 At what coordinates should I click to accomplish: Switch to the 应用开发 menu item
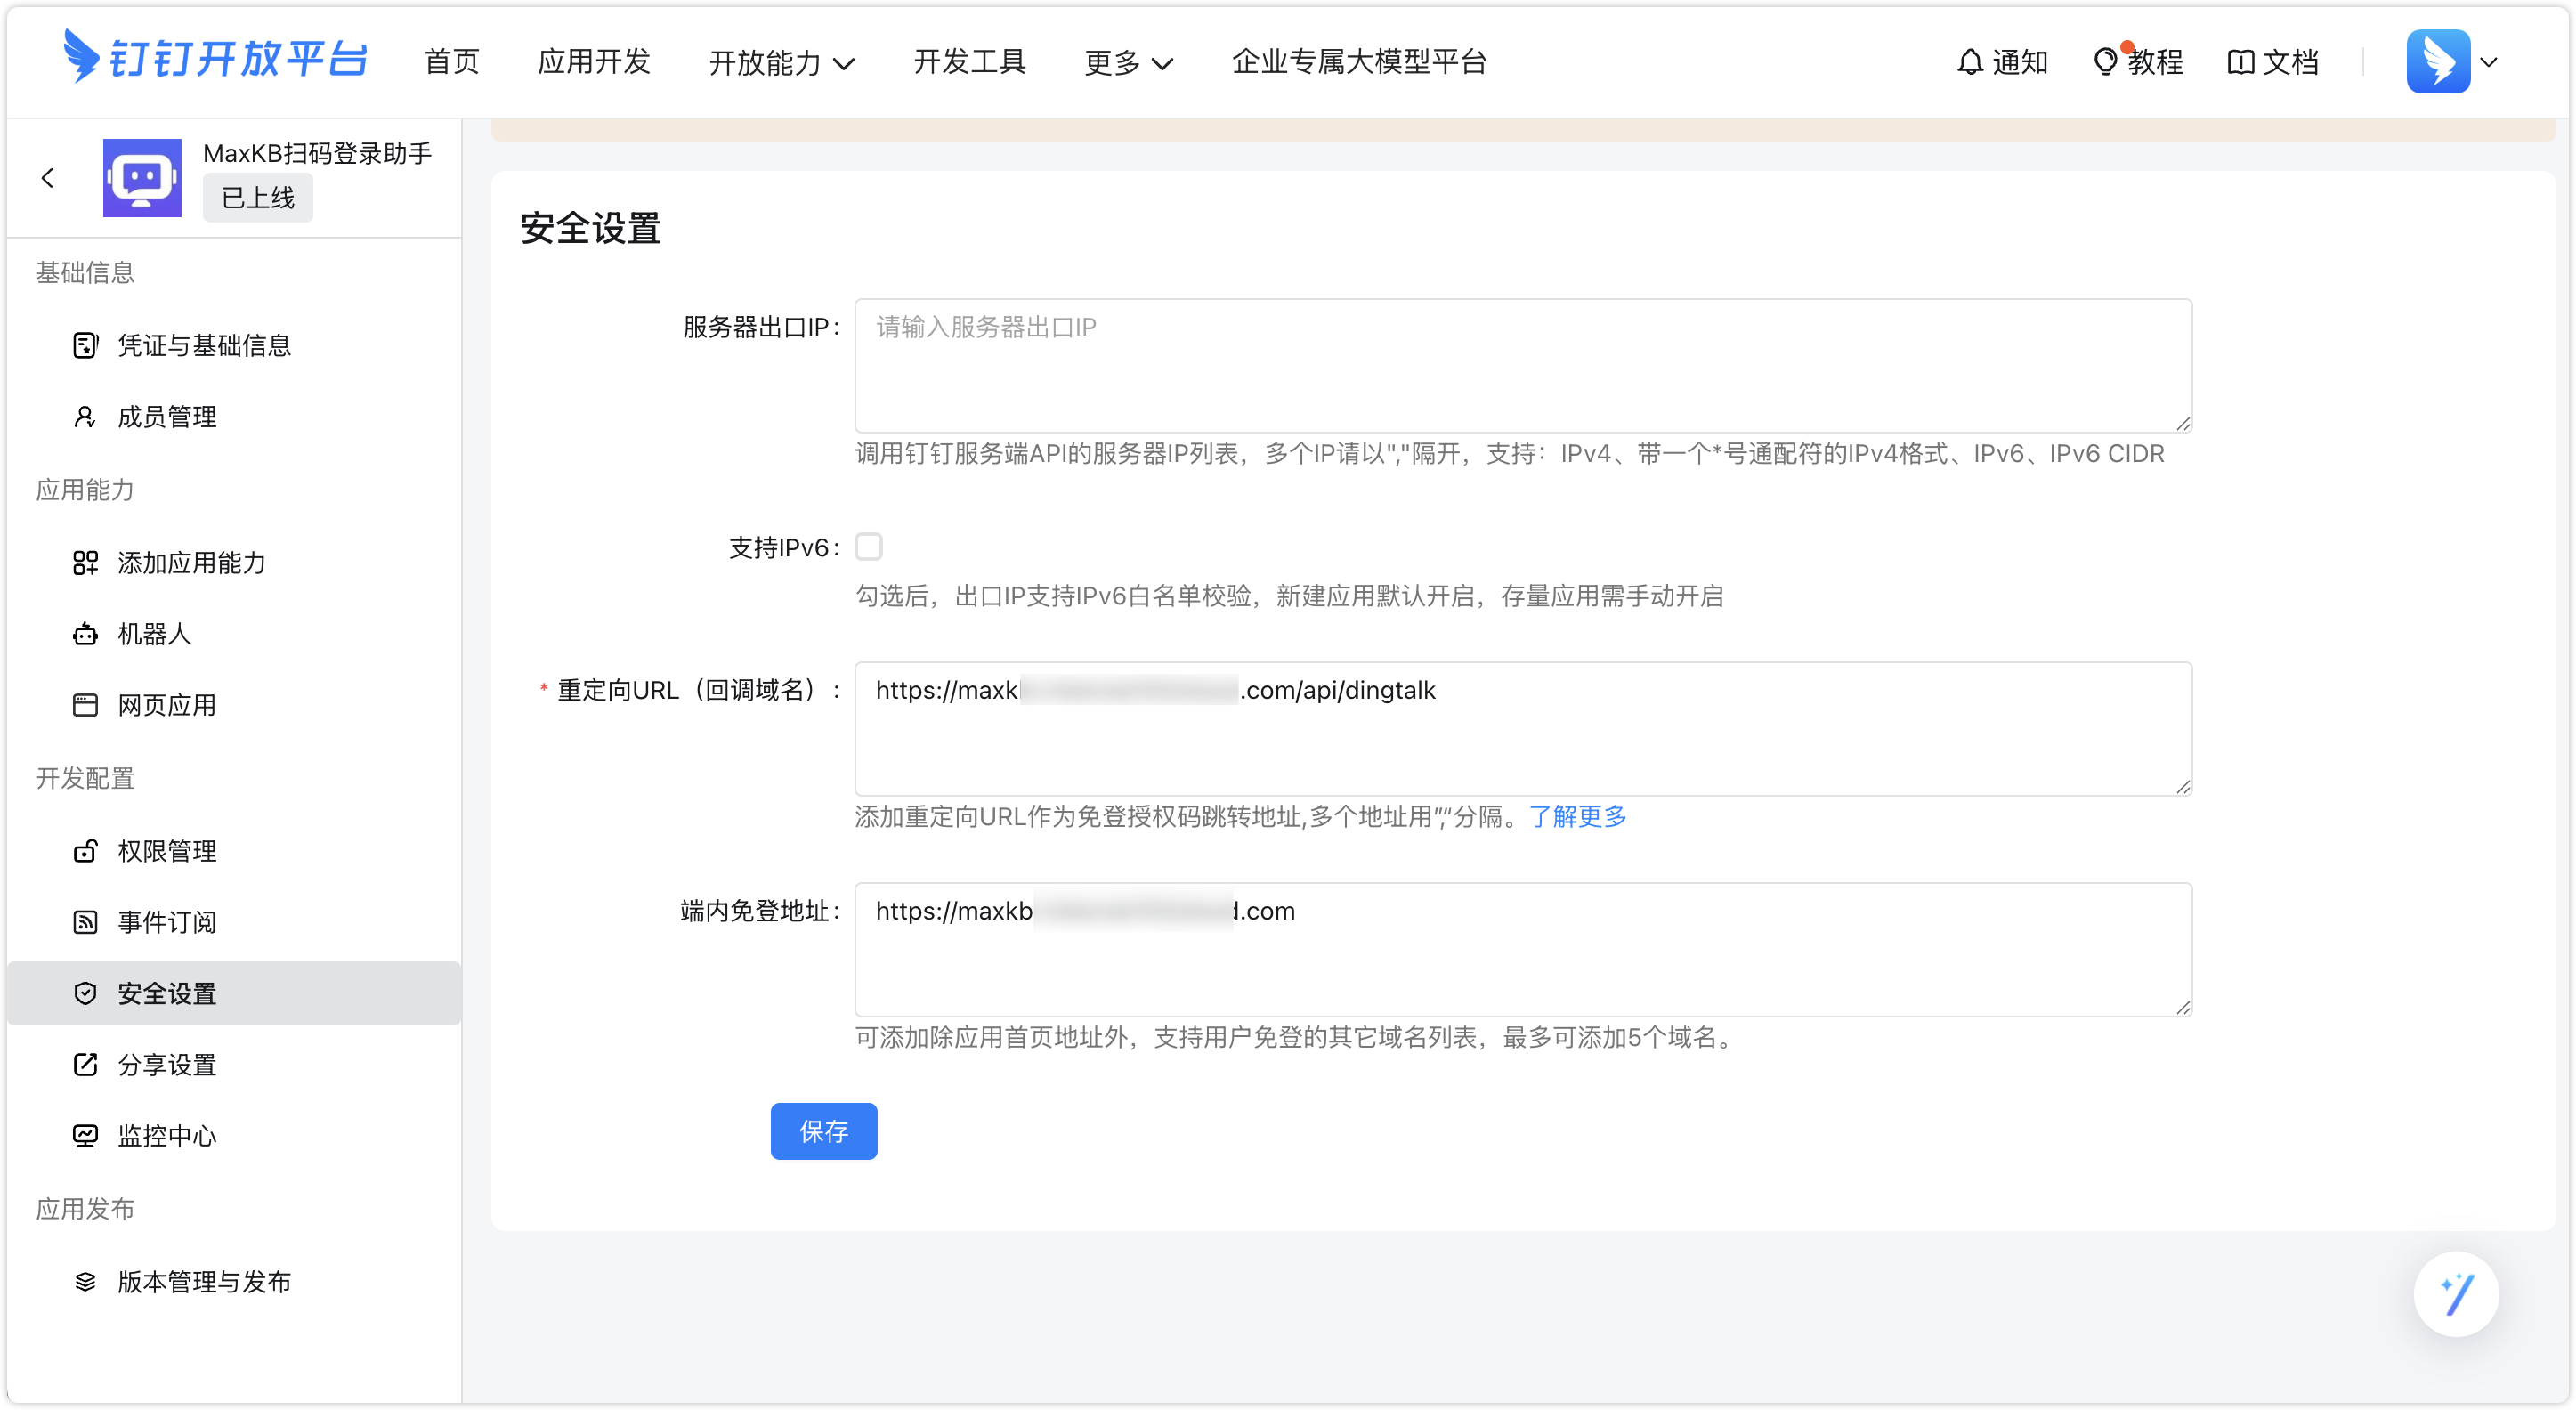pyautogui.click(x=593, y=62)
